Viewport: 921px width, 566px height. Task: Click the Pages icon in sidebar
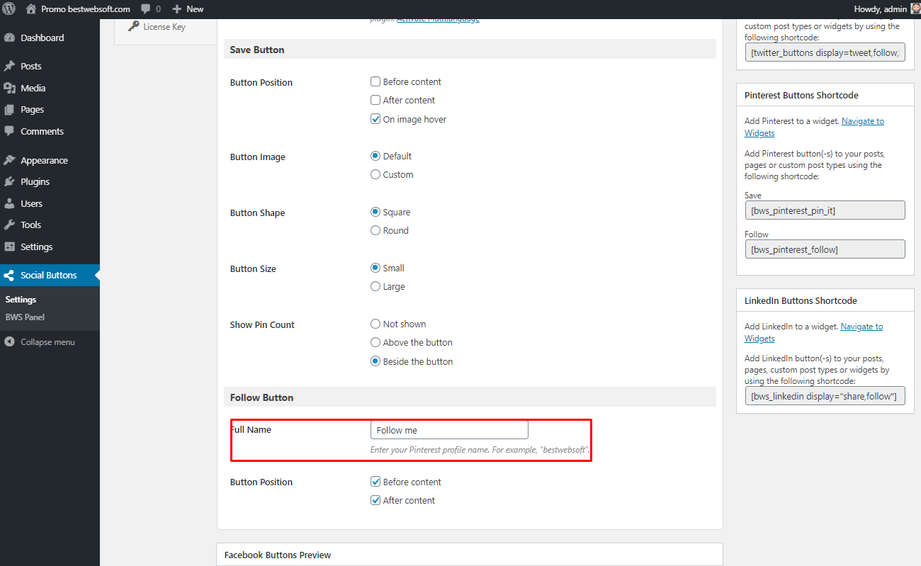pos(9,110)
